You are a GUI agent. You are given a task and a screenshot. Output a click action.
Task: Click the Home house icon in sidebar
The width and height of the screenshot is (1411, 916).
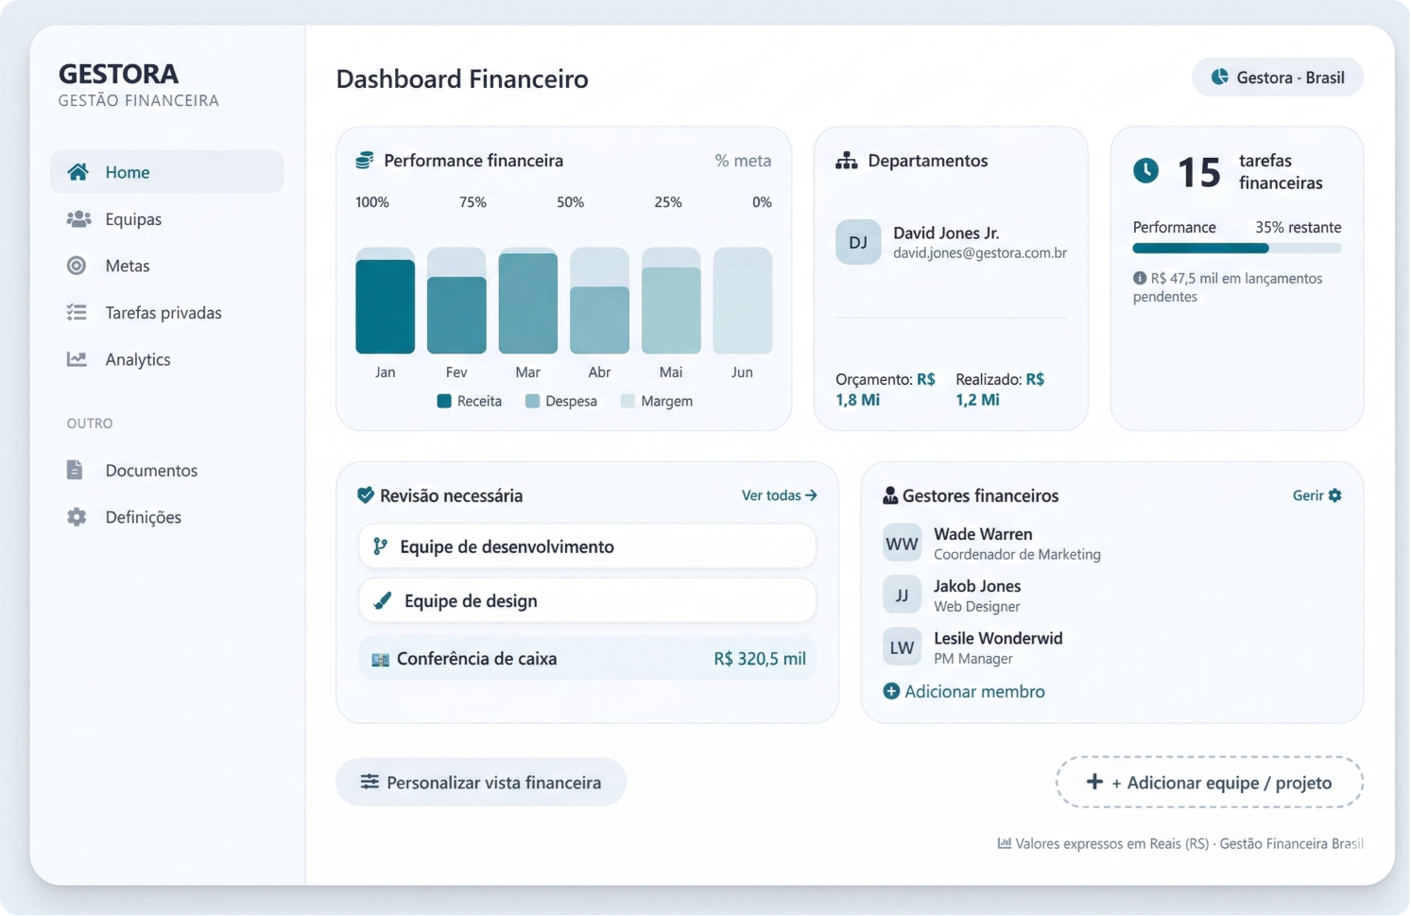78,172
